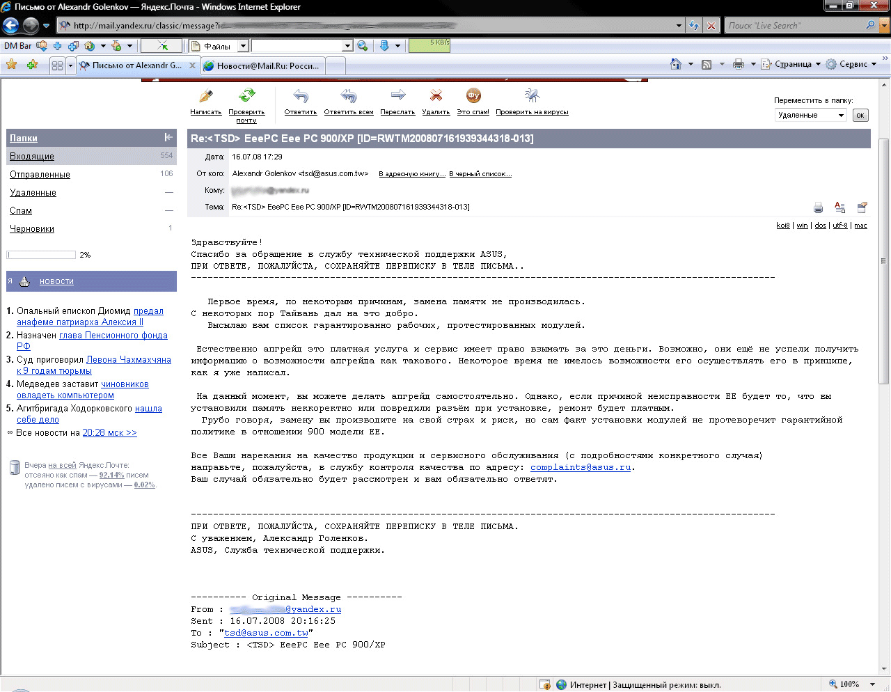Click the notepad icon at message header right
Image resolution: width=891 pixels, height=692 pixels.
(x=862, y=207)
